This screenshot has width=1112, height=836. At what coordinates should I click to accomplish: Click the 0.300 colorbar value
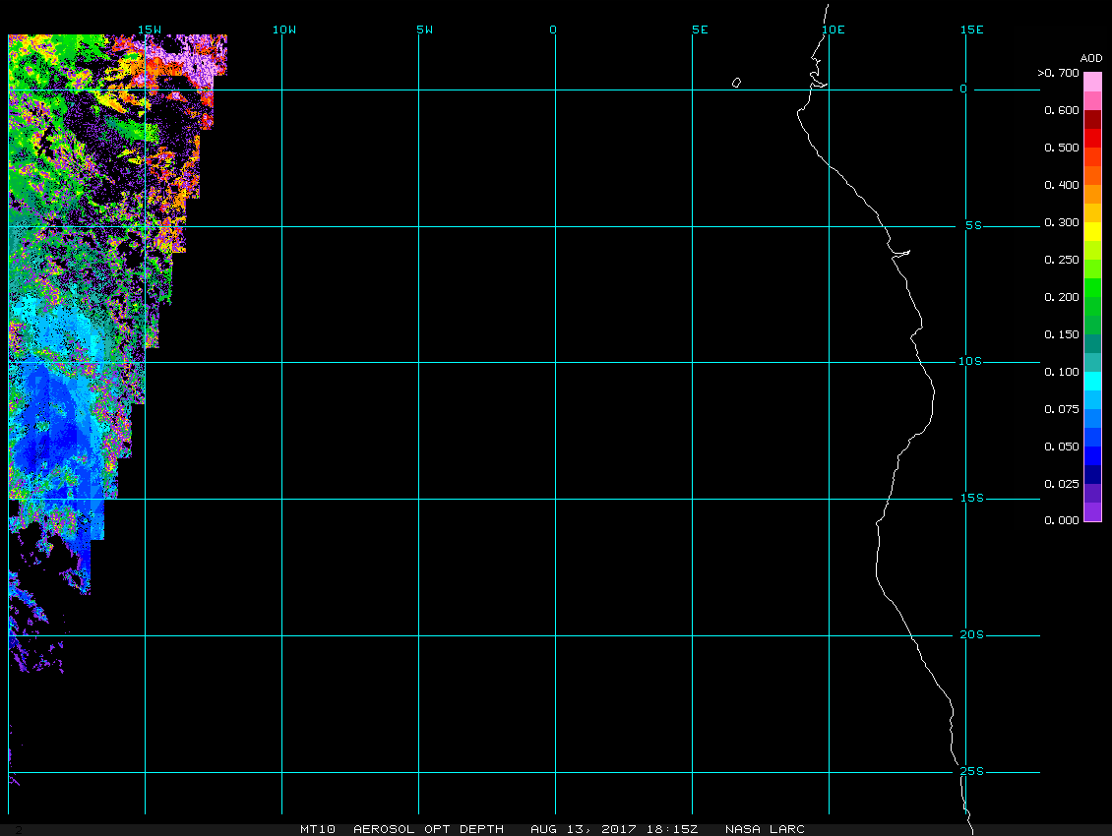point(1062,222)
